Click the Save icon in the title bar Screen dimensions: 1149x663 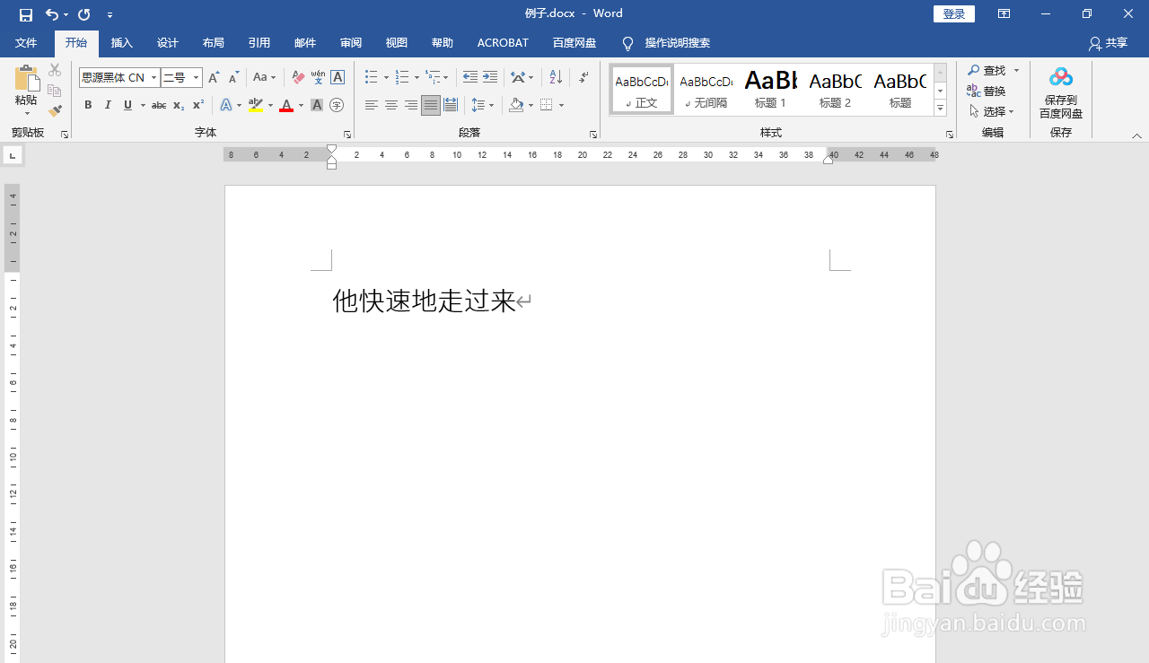(26, 14)
